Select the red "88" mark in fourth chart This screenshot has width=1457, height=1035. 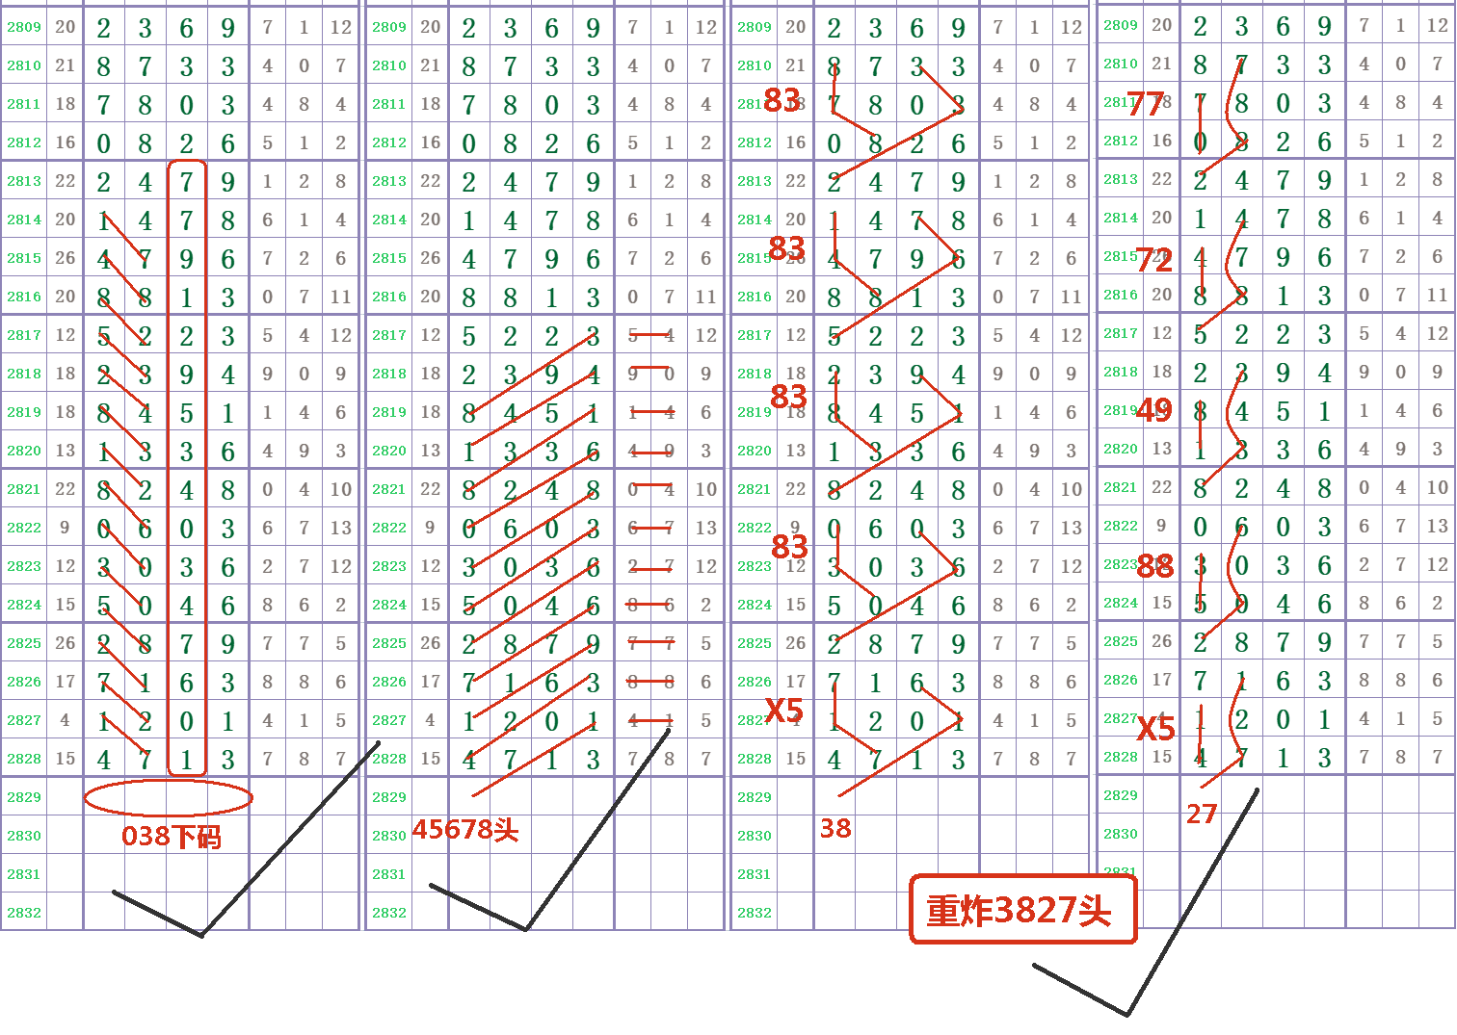click(1155, 566)
